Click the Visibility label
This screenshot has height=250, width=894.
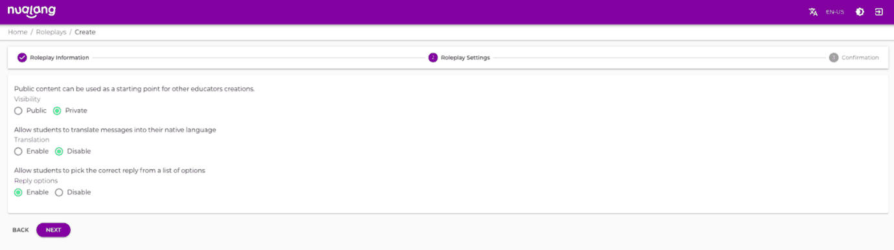point(27,99)
